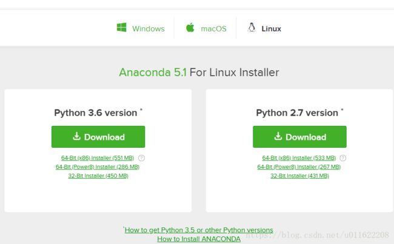Open 32-Bit Installer (431 MB) link

(x=300, y=176)
